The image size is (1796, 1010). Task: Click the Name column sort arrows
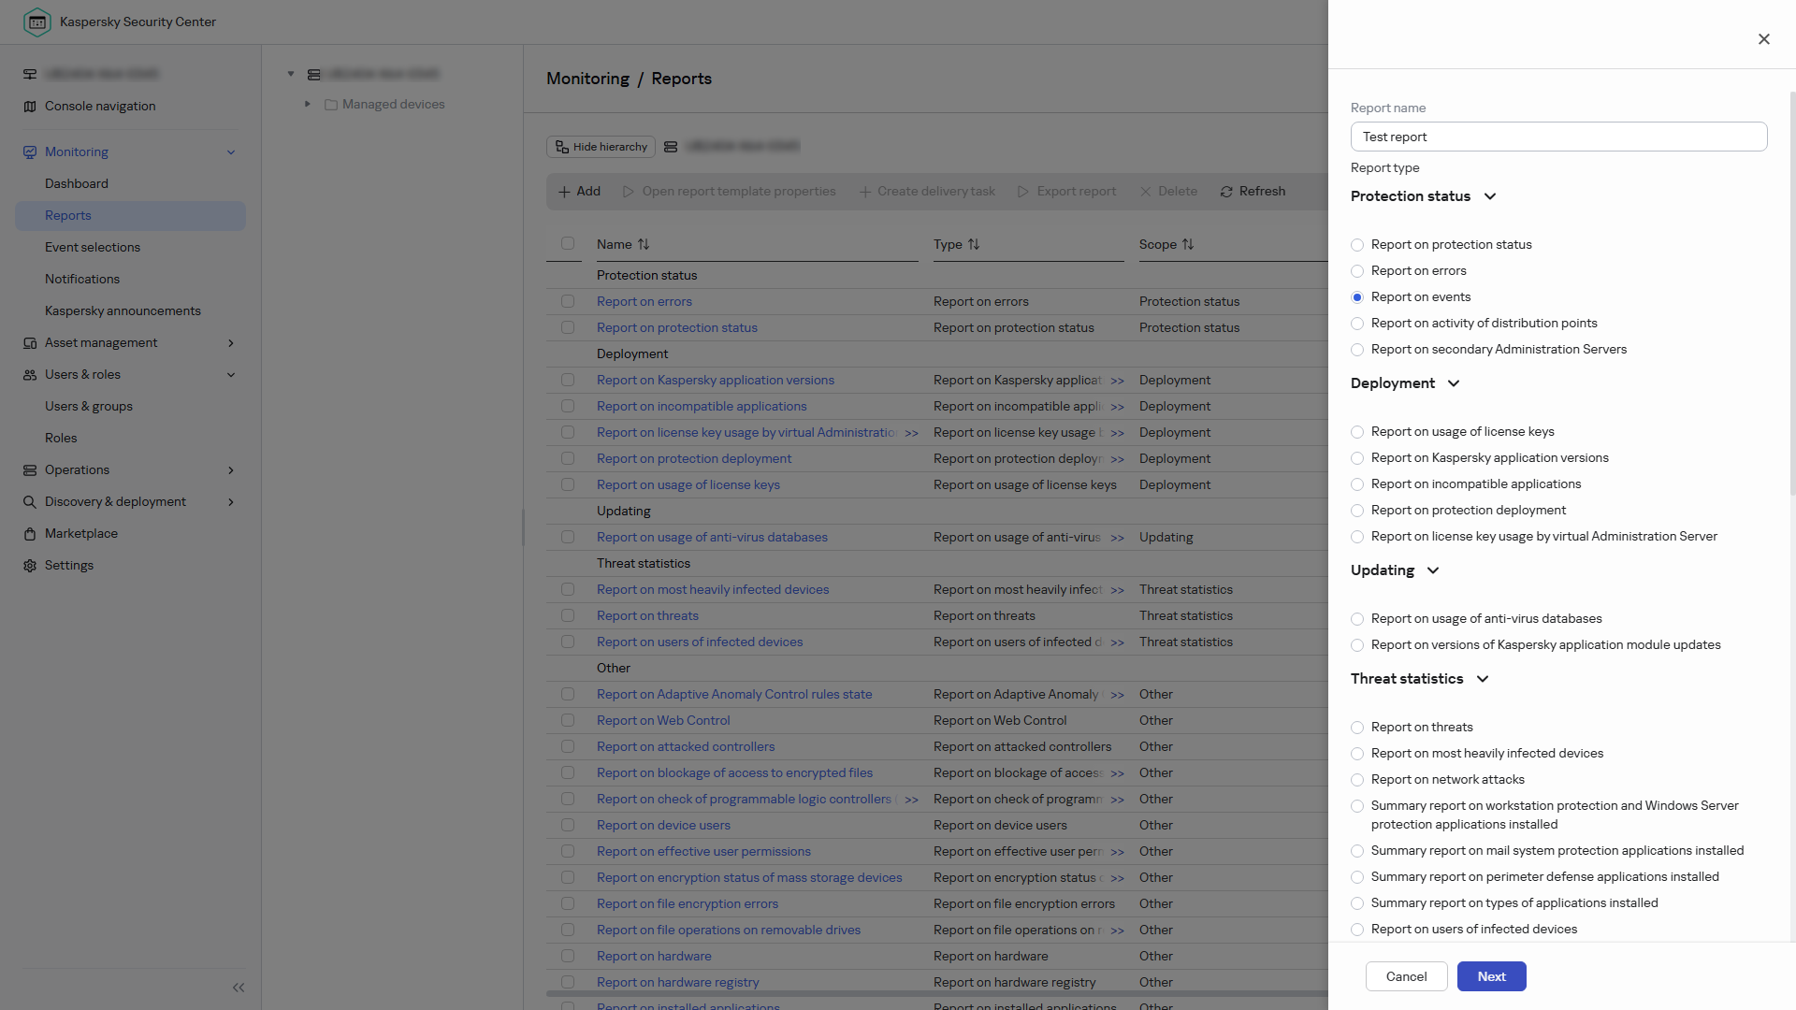click(x=644, y=244)
